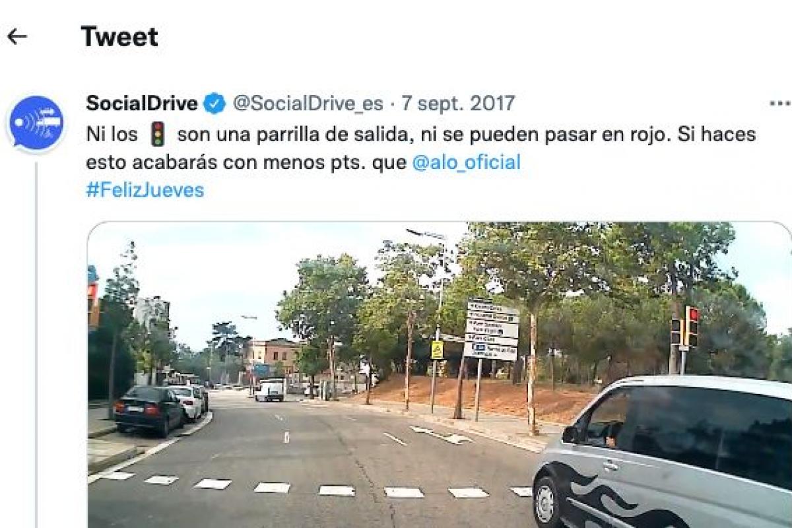Click the parked black car in the video
Screen dimensions: 792x528
click(x=150, y=410)
